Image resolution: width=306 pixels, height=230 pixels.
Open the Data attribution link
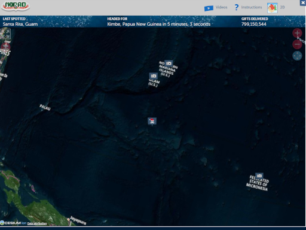(37, 223)
